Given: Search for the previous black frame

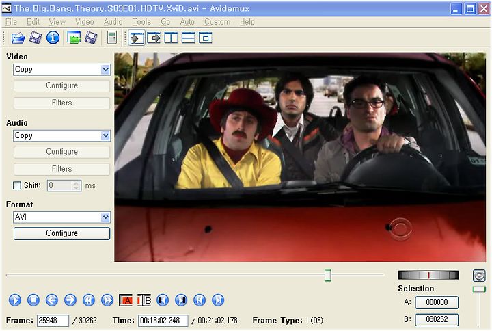Looking at the screenshot, I should [x=163, y=300].
